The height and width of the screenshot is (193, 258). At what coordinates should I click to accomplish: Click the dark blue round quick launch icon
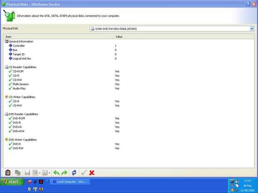click(x=35, y=181)
